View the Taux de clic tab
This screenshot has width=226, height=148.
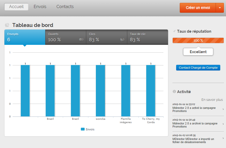[x=148, y=37]
